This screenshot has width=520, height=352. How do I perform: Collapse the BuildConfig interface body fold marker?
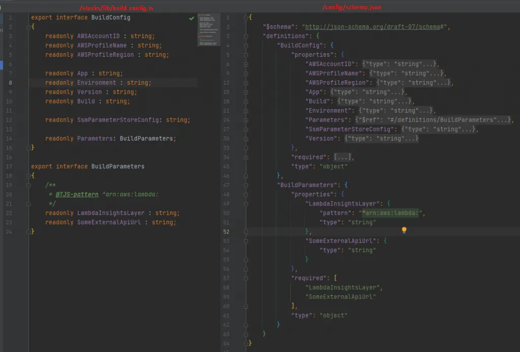click(x=29, y=27)
